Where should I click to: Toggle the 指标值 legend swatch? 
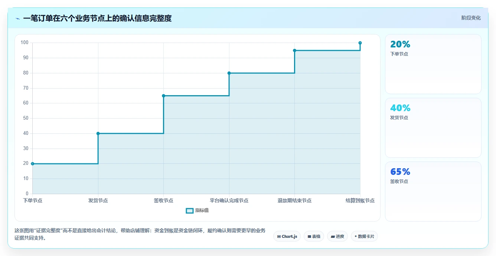[x=189, y=210]
